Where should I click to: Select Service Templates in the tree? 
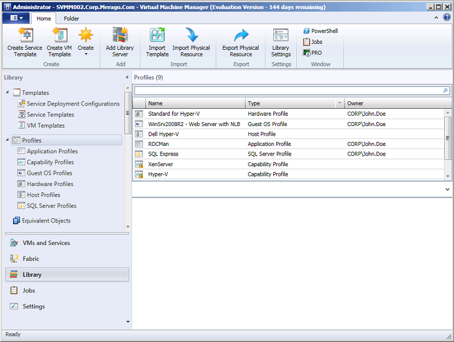click(46, 115)
